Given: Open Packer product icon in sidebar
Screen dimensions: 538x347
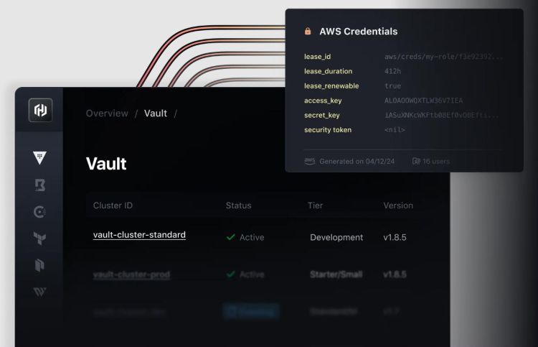Looking at the screenshot, I should [39, 265].
